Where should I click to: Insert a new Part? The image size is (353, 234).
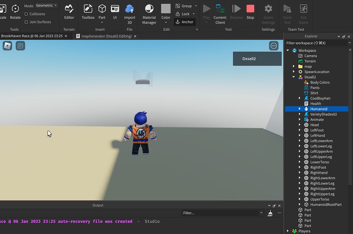click(x=102, y=11)
